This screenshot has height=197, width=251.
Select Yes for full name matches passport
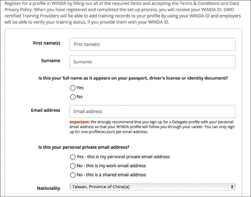73,88
